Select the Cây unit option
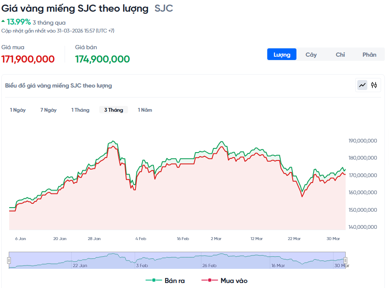This screenshot has width=389, height=288. [311, 55]
